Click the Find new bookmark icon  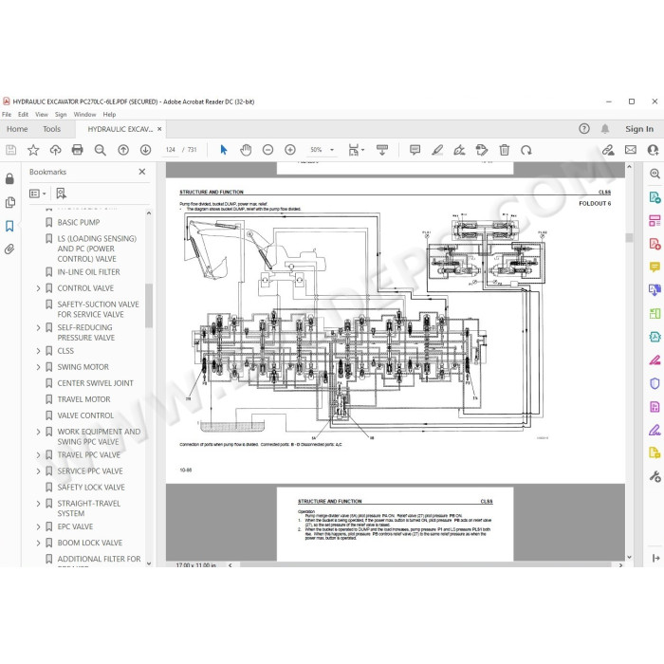coord(61,194)
